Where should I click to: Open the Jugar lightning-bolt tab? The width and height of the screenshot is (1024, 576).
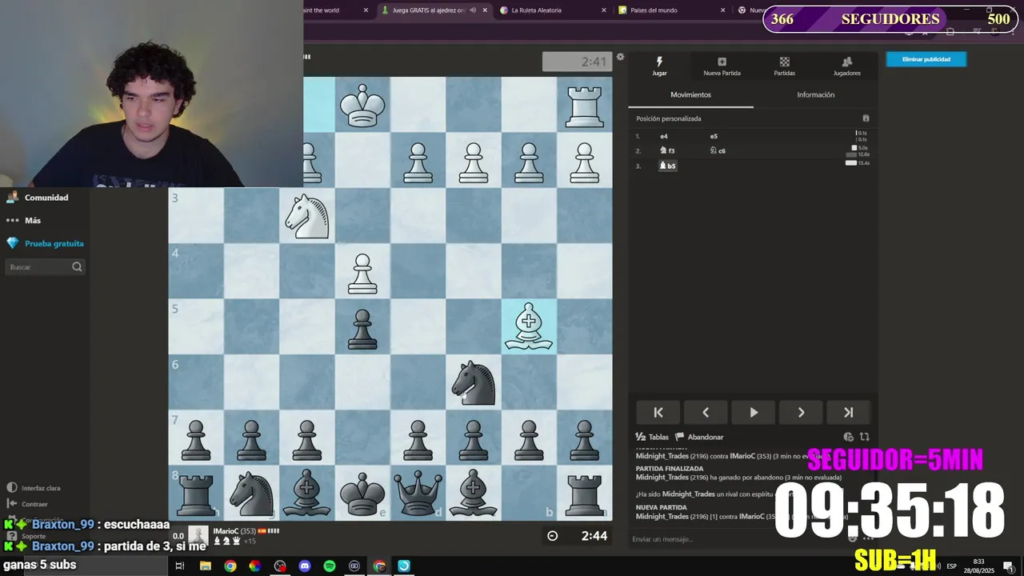tap(659, 66)
